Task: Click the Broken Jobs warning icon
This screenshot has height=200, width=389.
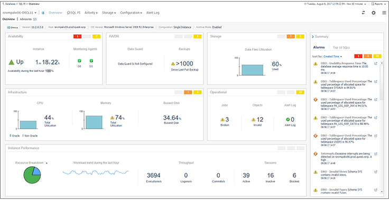Action: click(223, 120)
